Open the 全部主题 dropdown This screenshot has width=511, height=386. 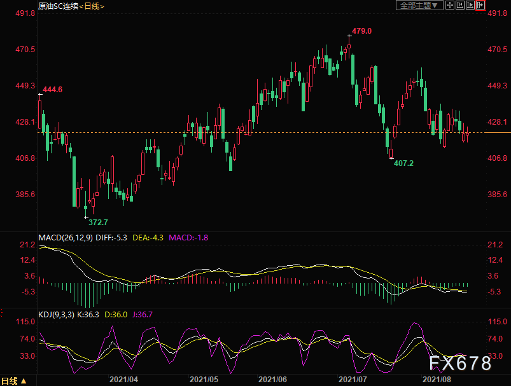click(x=419, y=5)
